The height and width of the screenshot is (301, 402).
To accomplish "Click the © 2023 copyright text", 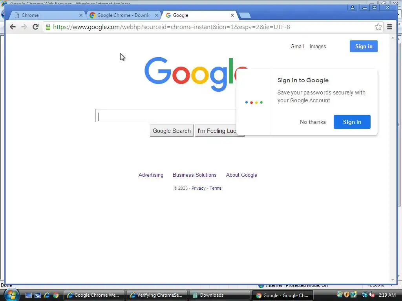I will click(x=181, y=188).
